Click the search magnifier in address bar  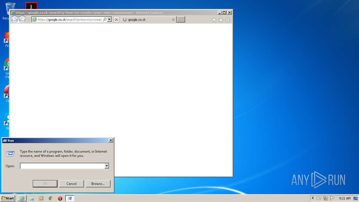105,20
